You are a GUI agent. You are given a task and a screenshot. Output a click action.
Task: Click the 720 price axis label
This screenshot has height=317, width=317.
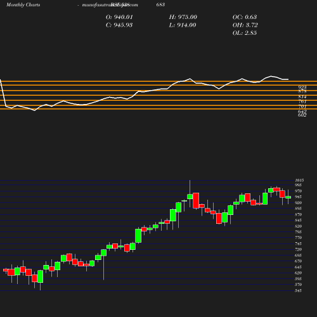[x=299, y=250]
